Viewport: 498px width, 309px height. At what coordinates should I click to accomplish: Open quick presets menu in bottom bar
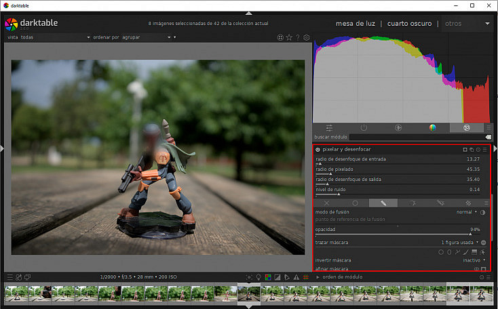[10, 277]
